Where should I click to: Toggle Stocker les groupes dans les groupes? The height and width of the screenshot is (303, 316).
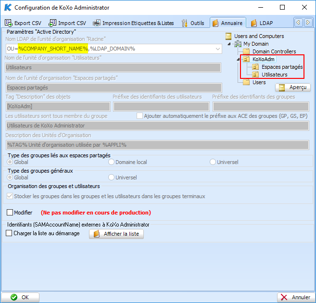10,196
